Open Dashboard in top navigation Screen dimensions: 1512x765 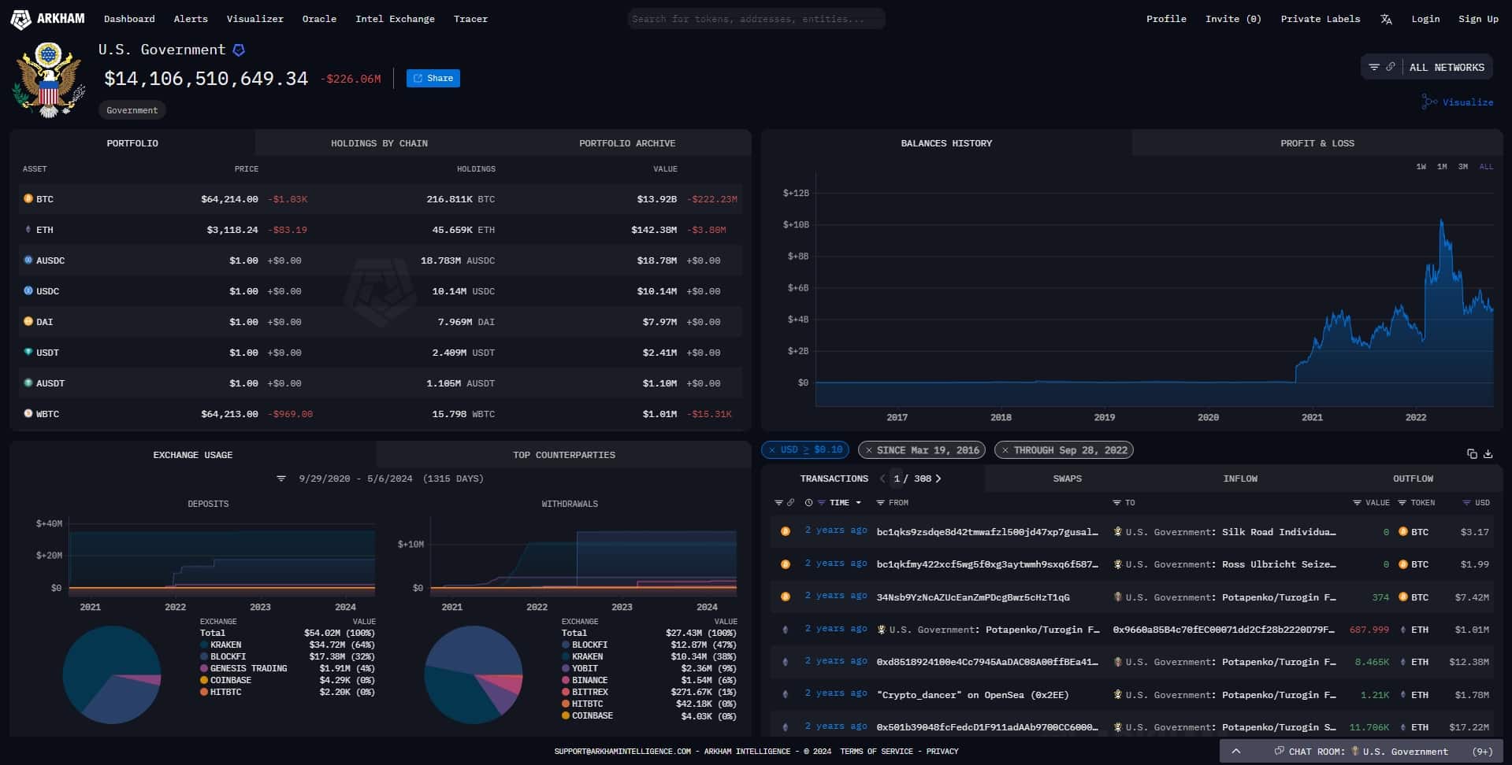pos(129,19)
